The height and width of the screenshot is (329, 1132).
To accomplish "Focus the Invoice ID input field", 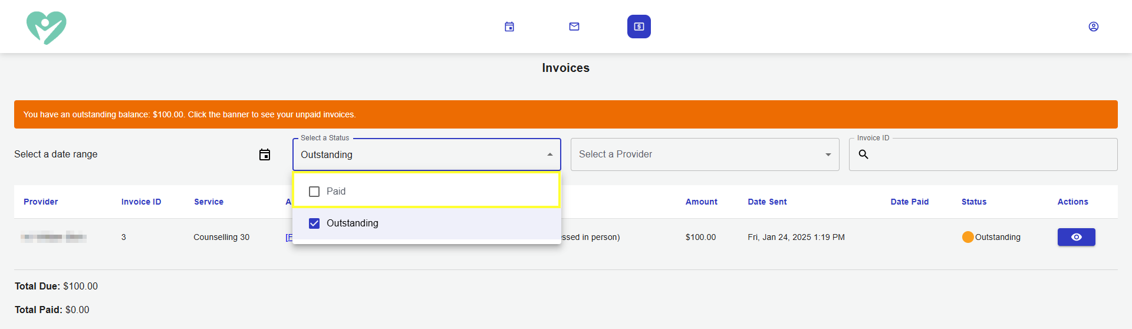I will click(x=983, y=154).
